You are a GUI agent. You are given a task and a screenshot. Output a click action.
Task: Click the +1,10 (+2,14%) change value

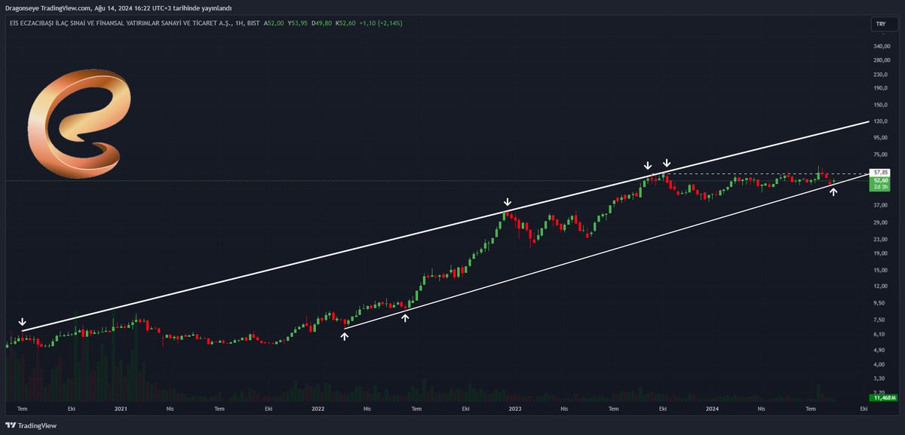(x=381, y=23)
